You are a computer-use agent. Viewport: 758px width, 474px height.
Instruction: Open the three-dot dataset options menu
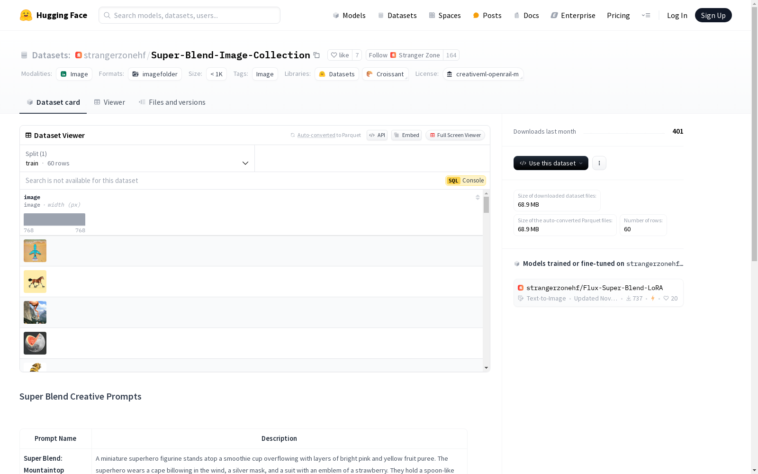click(599, 163)
